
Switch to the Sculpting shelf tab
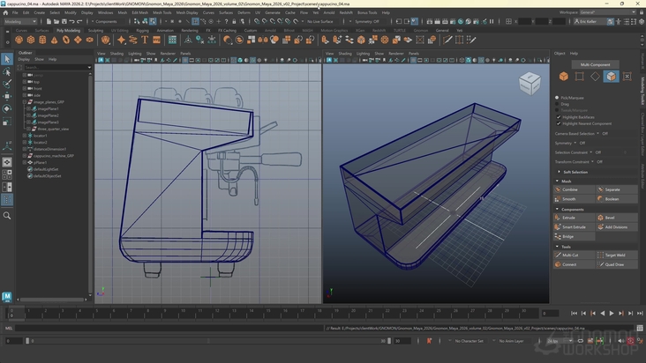click(x=95, y=31)
